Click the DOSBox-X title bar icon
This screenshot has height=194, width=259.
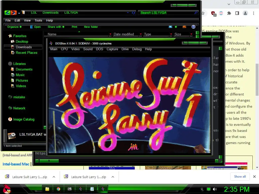(x=51, y=43)
